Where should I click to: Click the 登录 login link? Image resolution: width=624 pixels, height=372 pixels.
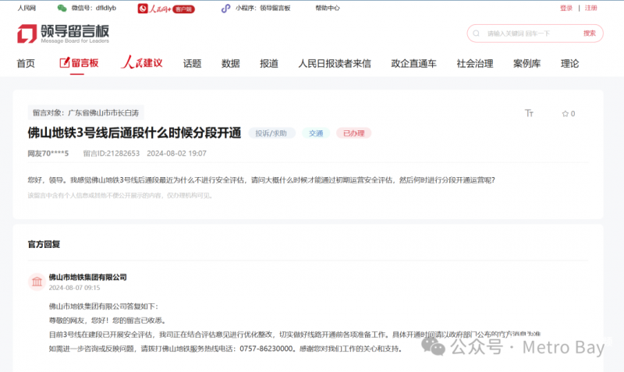(x=566, y=9)
